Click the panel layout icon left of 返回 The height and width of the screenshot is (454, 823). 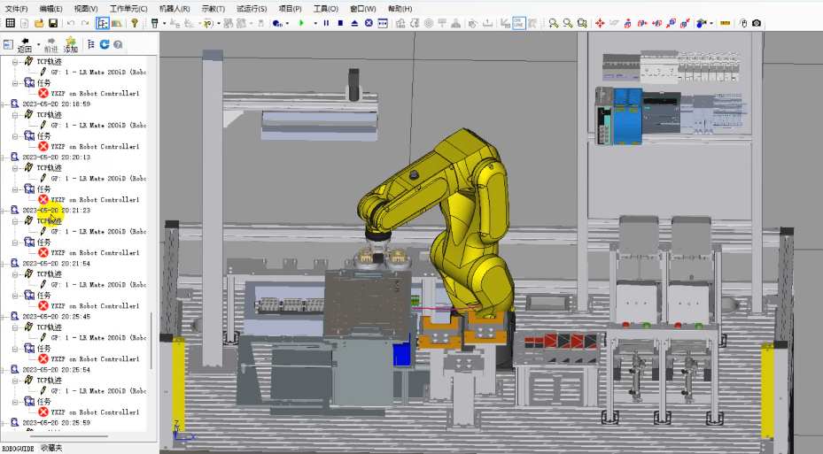coord(8,44)
